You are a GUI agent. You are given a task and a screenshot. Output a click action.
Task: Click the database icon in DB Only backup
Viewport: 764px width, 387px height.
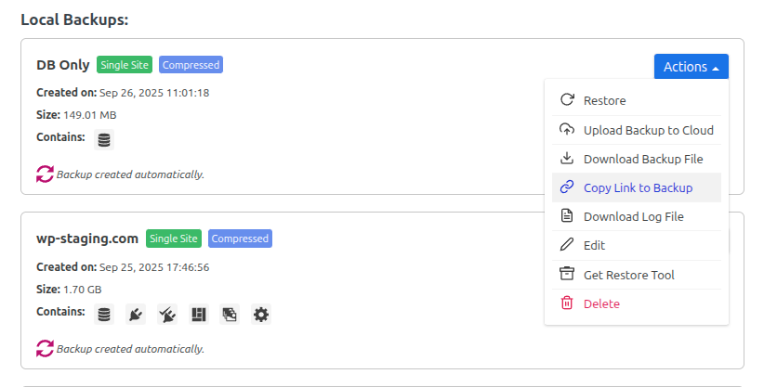[x=104, y=140]
